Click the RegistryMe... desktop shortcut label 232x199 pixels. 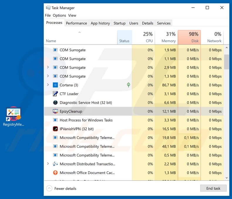(14, 124)
